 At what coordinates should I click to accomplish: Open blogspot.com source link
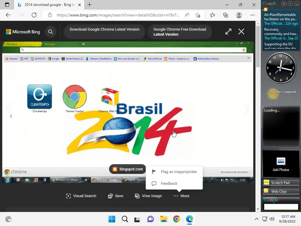pos(128,169)
